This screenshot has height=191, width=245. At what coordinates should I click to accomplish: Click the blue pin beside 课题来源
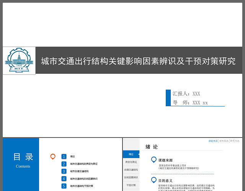[154, 160]
